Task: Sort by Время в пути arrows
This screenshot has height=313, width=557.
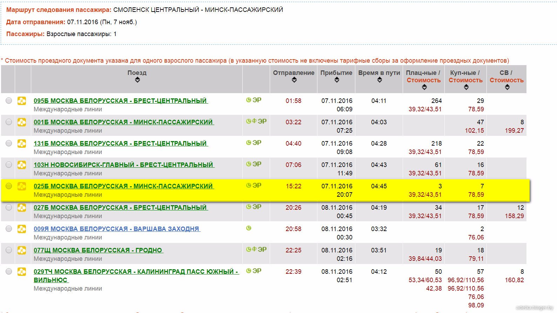Action: tap(380, 80)
